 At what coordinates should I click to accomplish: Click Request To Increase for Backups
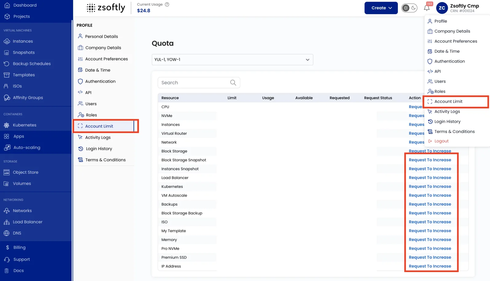430,204
